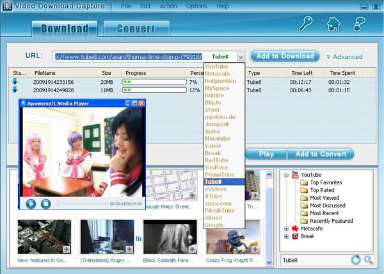
Task: Click the app logo in title bar
Action: click(7, 6)
